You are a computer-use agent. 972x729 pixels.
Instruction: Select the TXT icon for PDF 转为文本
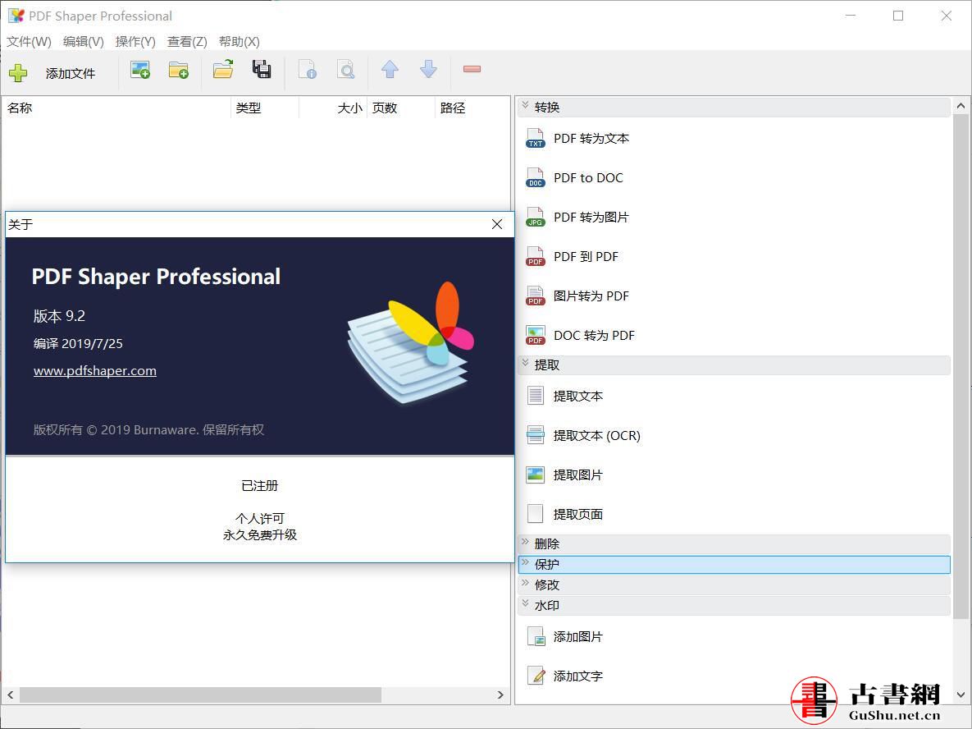pos(535,139)
